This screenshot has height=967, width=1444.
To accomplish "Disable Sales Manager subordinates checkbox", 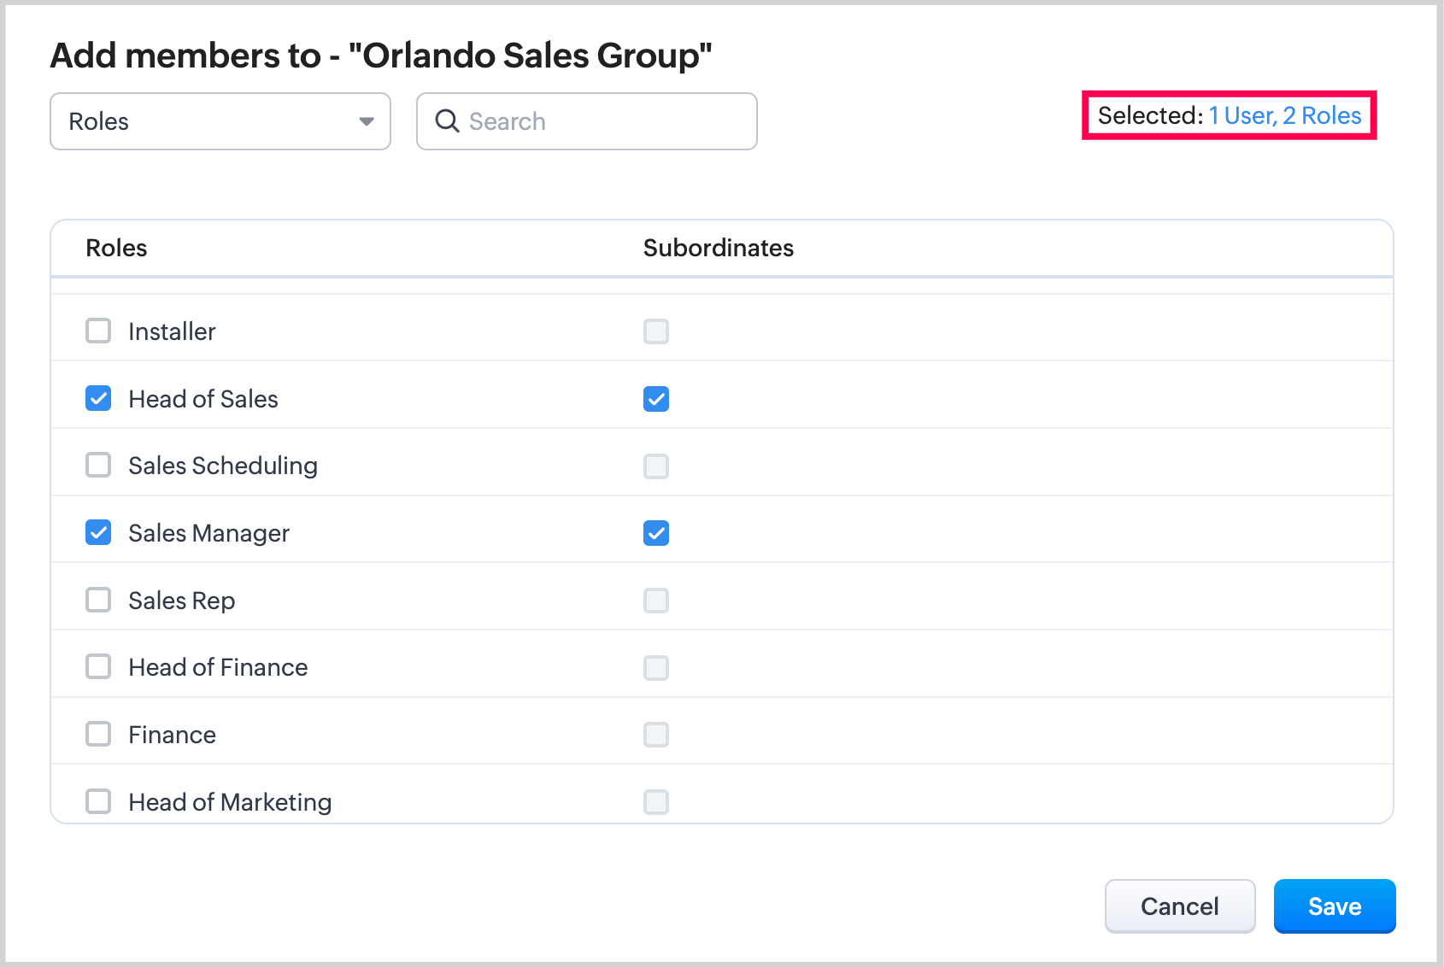I will 656,533.
